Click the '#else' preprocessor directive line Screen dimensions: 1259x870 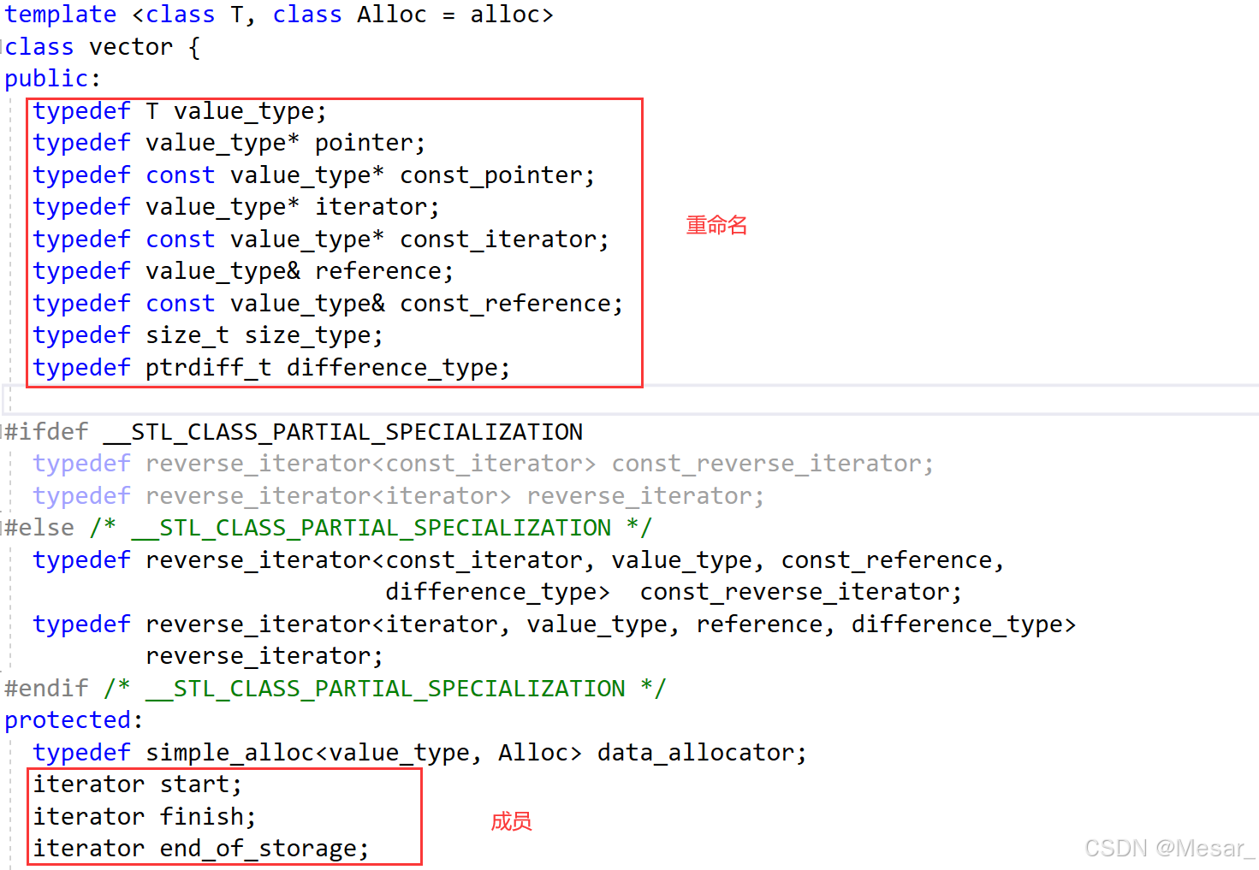pos(328,528)
